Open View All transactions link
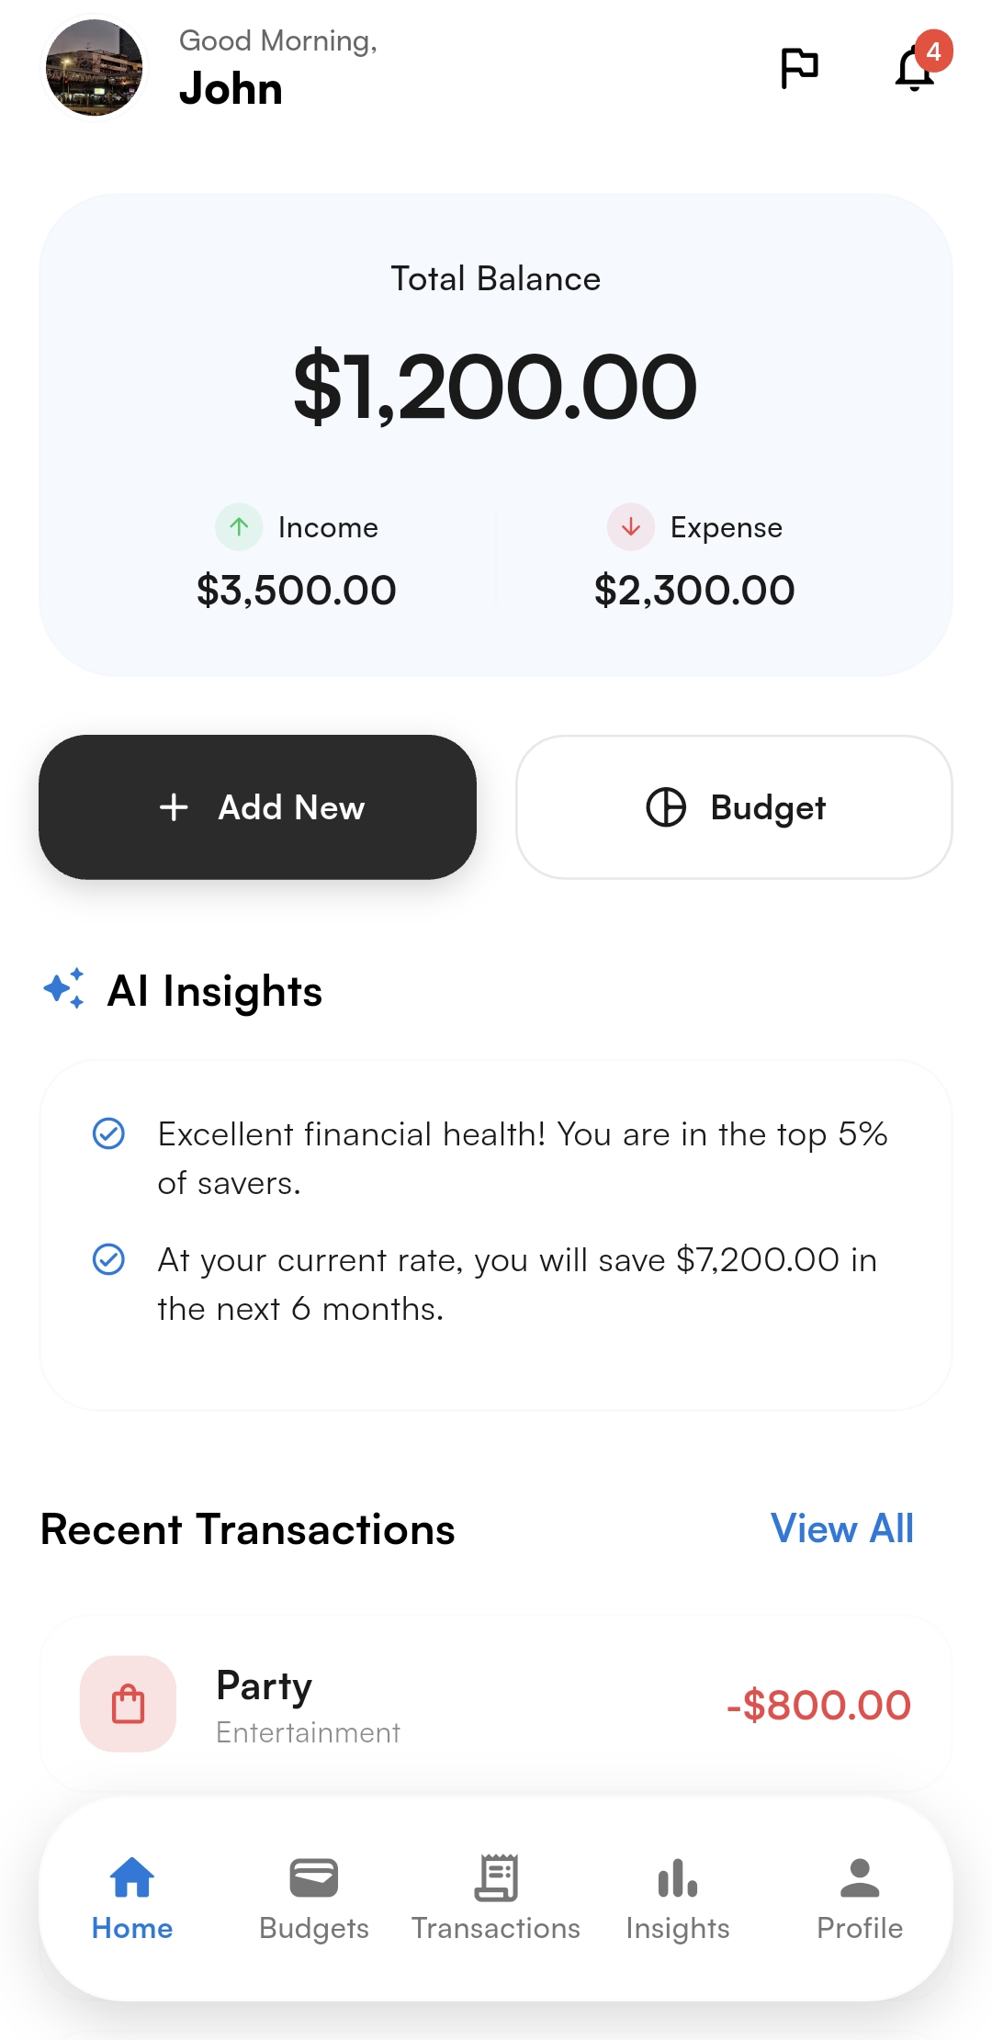This screenshot has width=992, height=2040. click(841, 1529)
